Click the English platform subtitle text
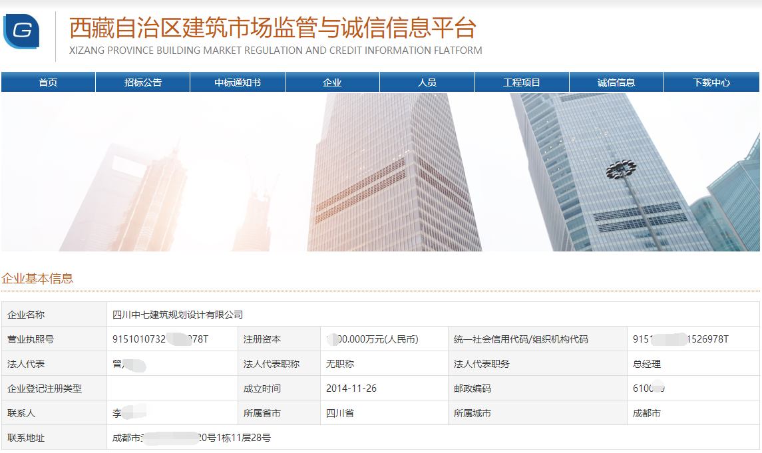762x453 pixels. tap(276, 51)
